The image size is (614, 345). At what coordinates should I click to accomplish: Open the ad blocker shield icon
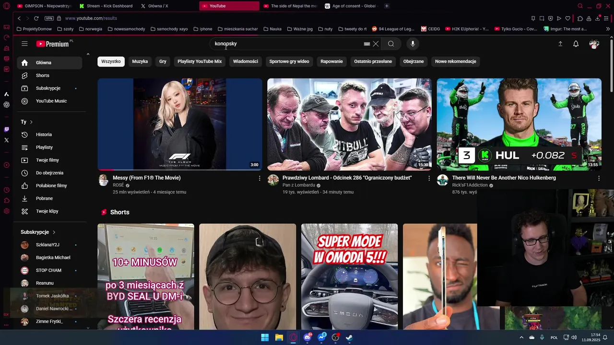coord(550,18)
